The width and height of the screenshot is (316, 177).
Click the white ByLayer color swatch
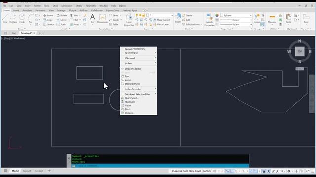(x=222, y=15)
